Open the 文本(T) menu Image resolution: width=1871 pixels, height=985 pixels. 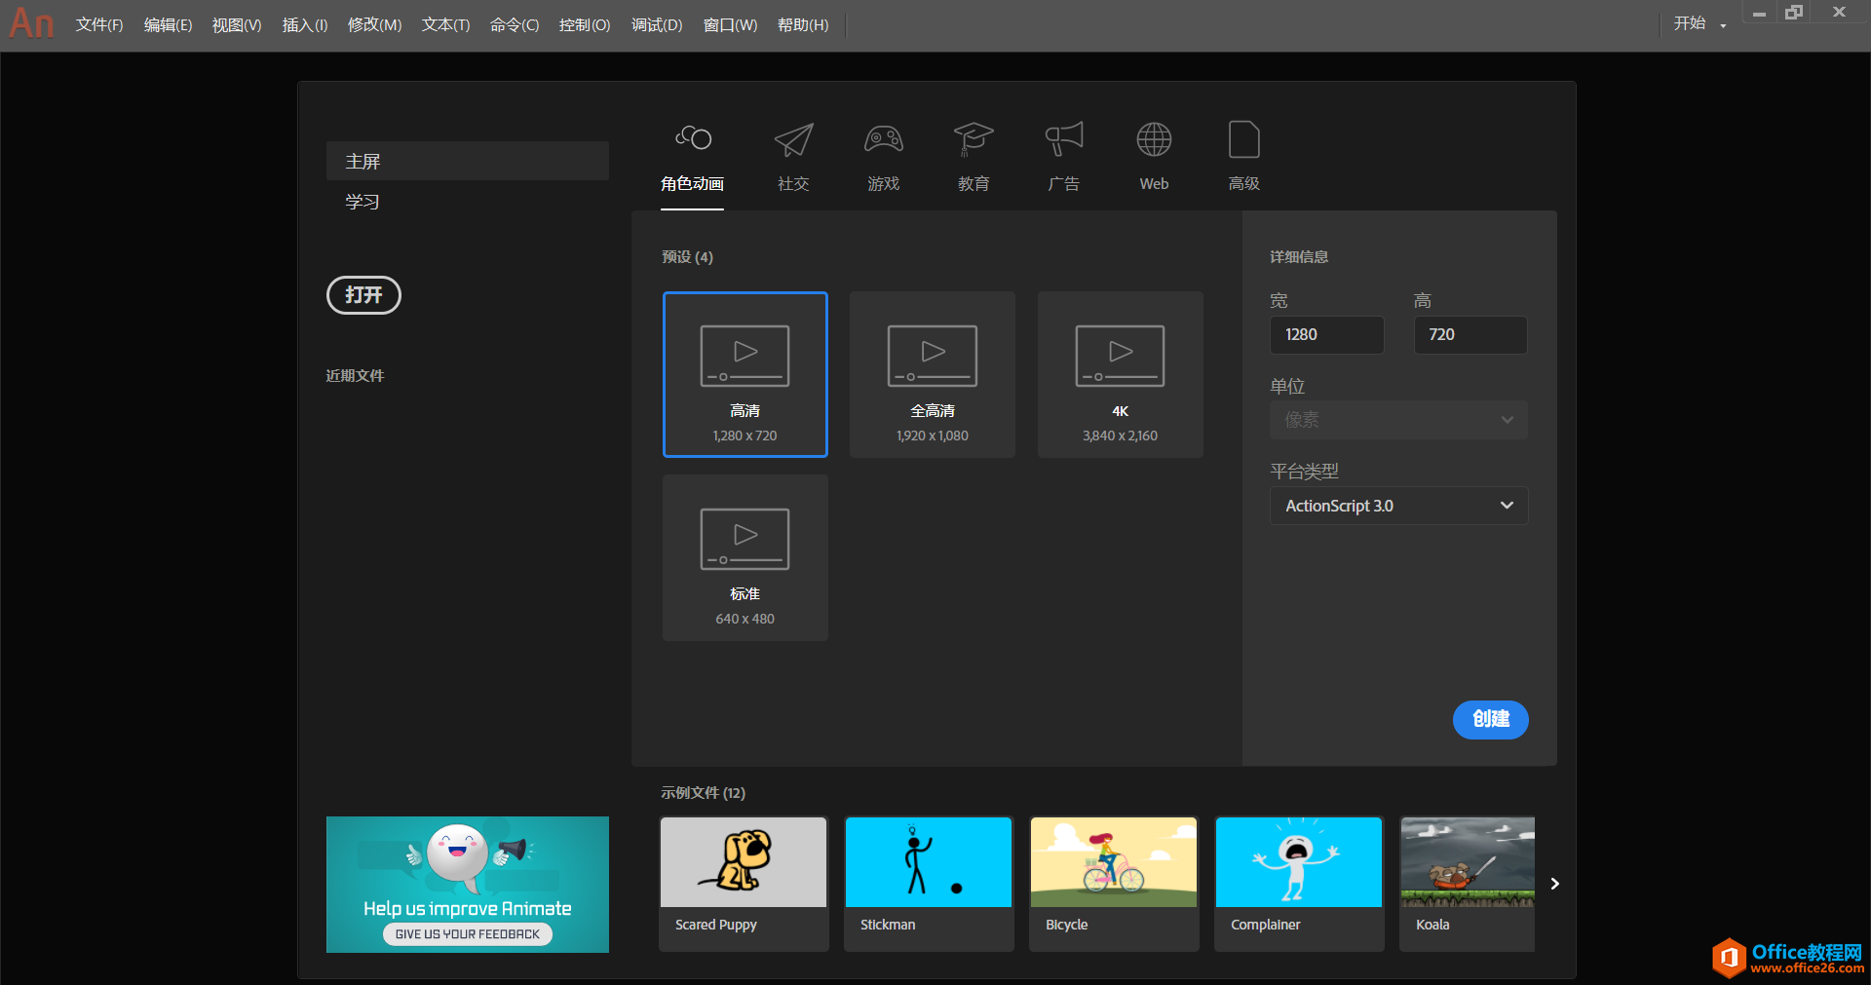point(445,24)
